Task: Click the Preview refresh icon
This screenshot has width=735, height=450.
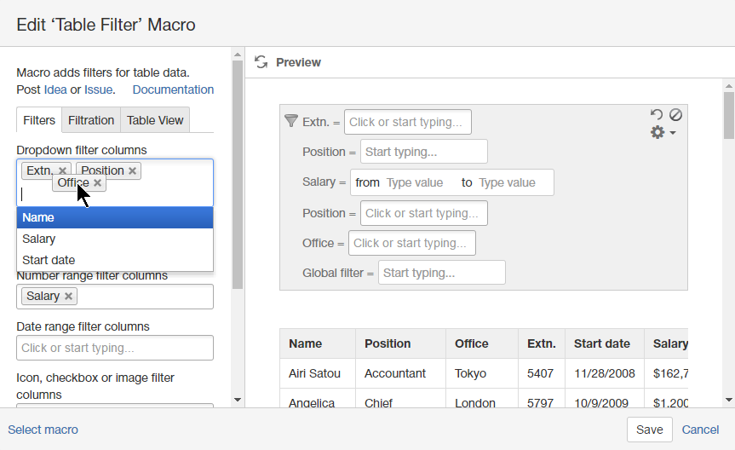Action: [x=261, y=62]
